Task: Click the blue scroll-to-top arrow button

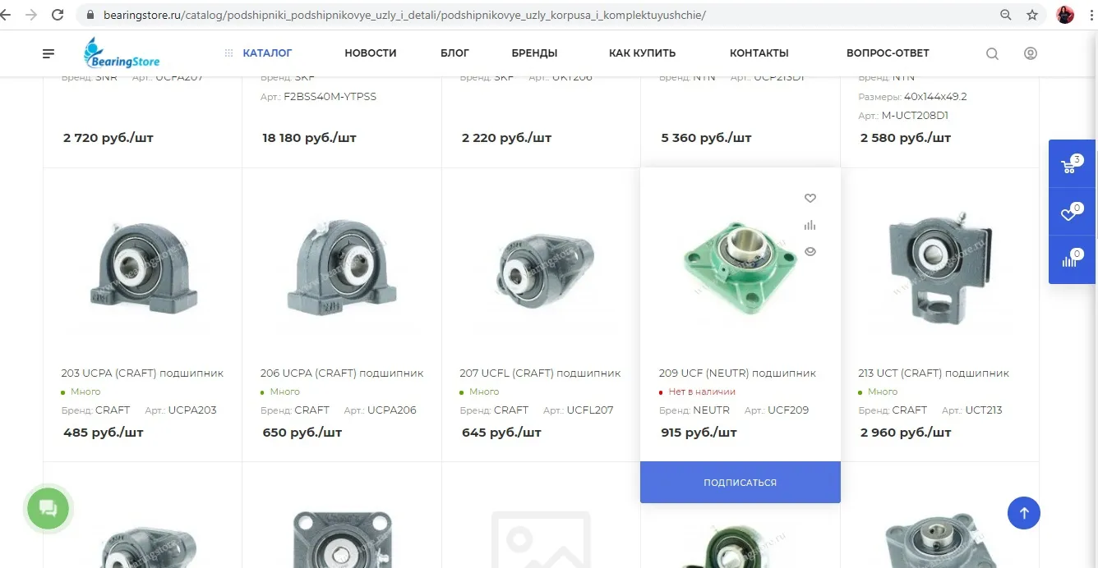Action: pyautogui.click(x=1023, y=513)
